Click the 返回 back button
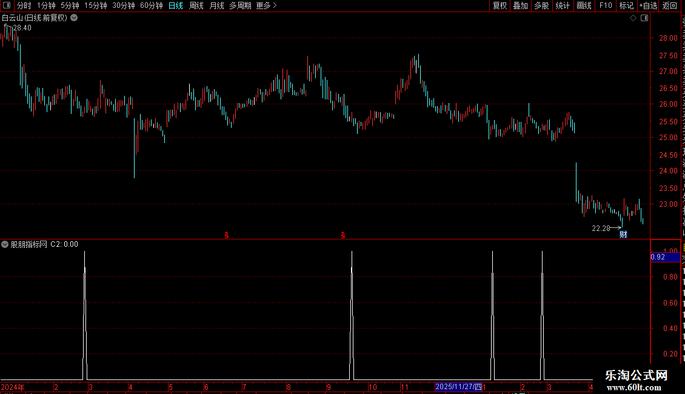685x394 pixels. (x=670, y=5)
